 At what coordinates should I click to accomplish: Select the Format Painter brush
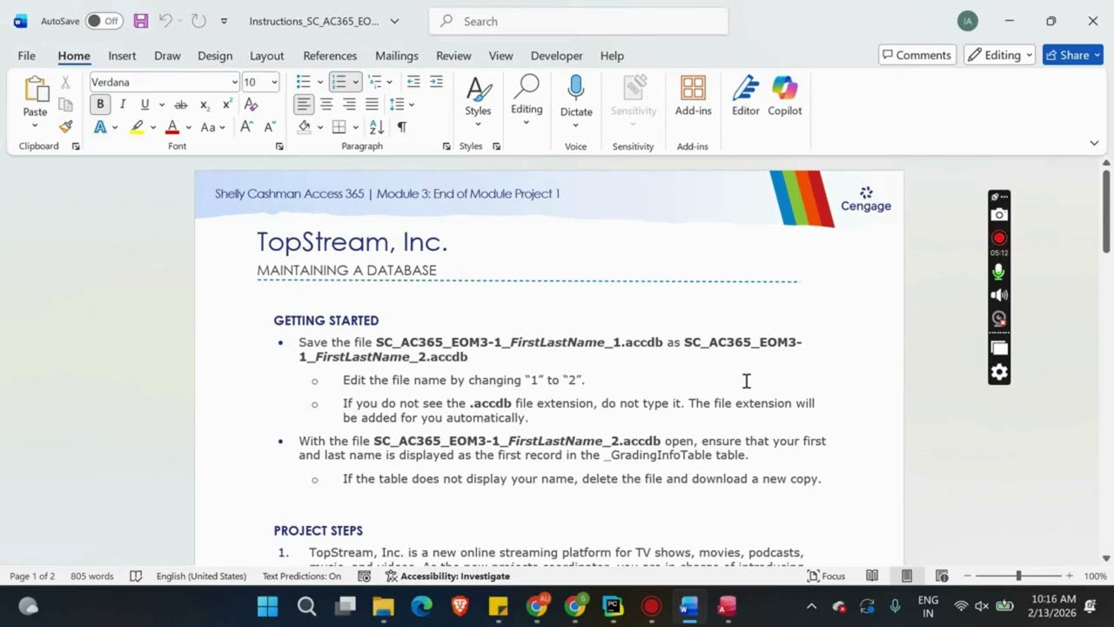pyautogui.click(x=65, y=127)
